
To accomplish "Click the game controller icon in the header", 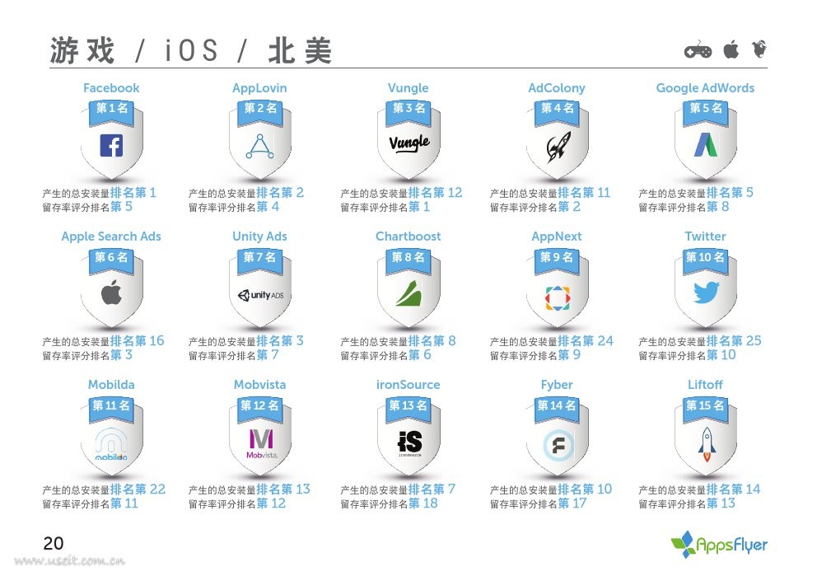I will [x=698, y=50].
